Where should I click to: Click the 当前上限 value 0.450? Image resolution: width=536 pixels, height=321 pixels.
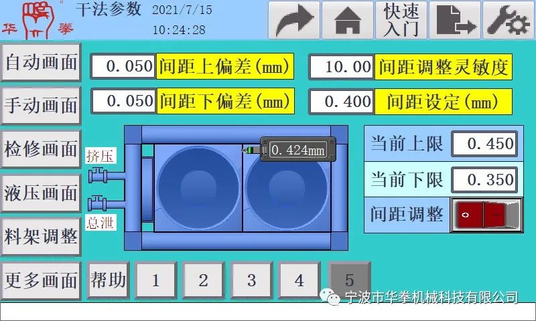[484, 144]
